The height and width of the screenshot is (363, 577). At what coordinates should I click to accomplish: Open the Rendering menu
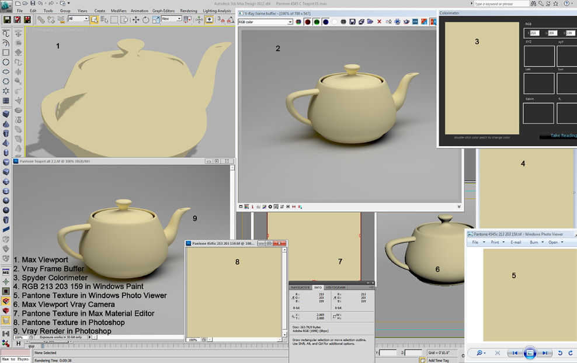(x=189, y=11)
